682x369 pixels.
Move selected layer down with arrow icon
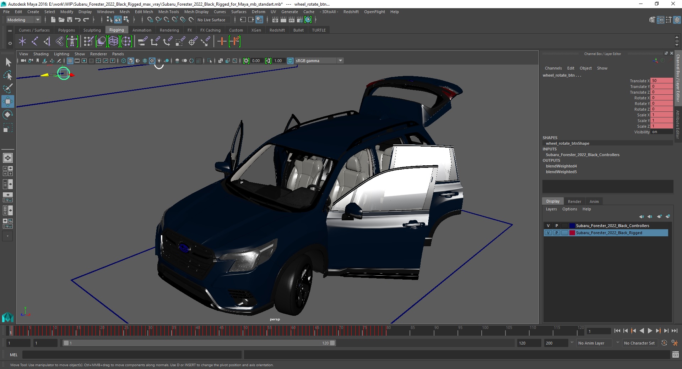click(x=650, y=216)
